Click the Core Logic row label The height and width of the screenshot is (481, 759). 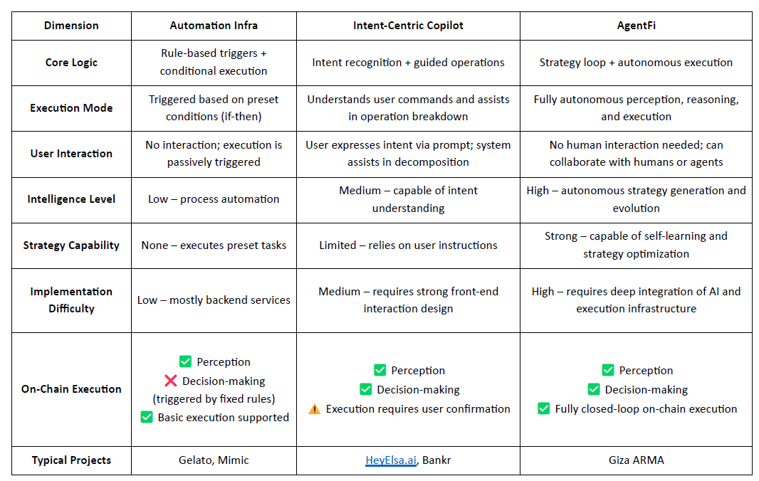pyautogui.click(x=71, y=63)
